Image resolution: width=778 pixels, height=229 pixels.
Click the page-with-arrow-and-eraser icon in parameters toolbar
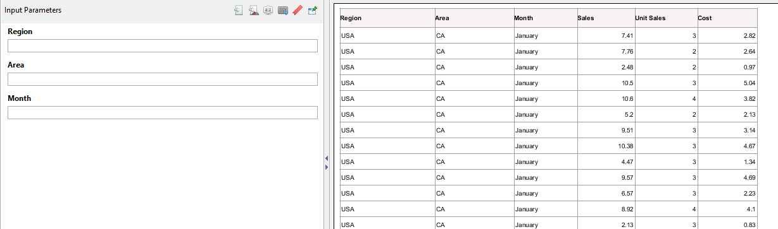(253, 11)
